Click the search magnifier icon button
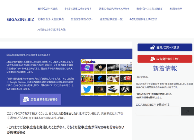Viewport: 194px width, 140px height. (x=187, y=111)
